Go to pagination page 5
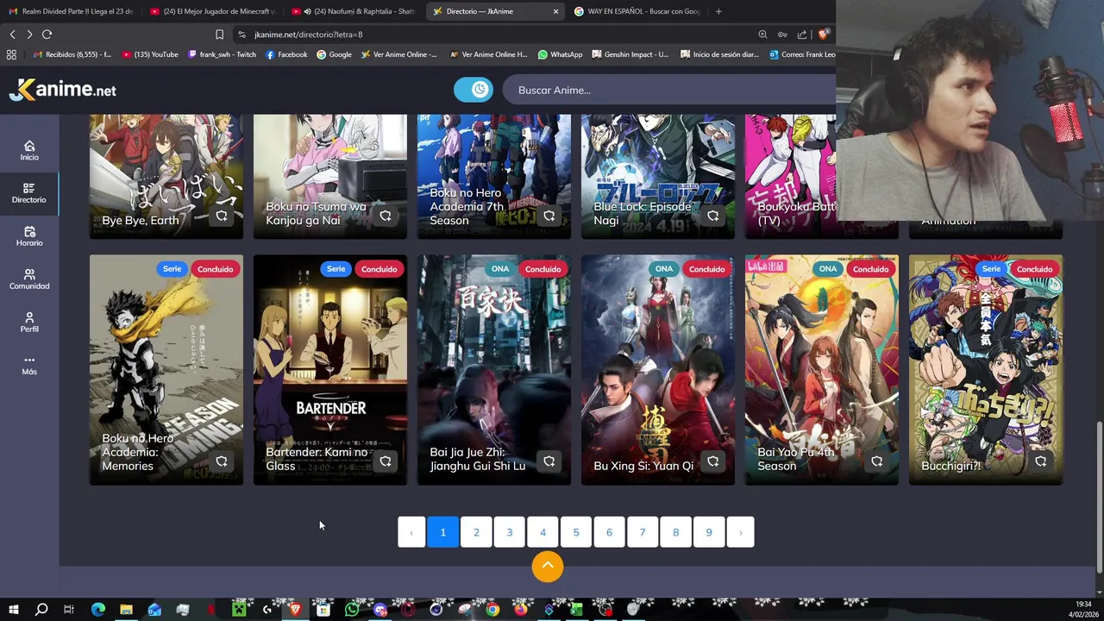 click(576, 532)
